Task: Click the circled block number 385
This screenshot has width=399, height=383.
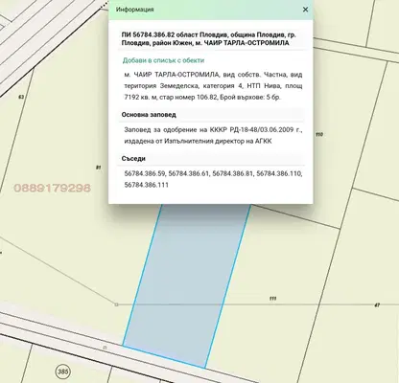Action: (x=63, y=372)
